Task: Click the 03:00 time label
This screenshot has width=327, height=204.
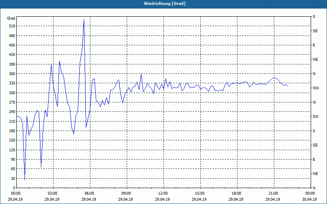Action: [x=53, y=193]
